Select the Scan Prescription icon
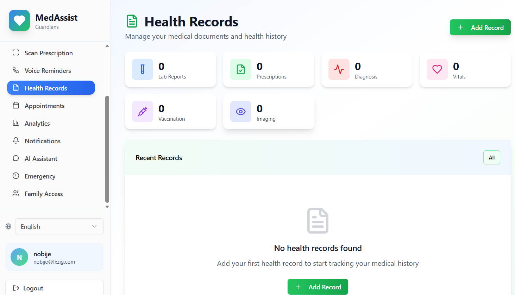Image resolution: width=515 pixels, height=295 pixels. (x=16, y=52)
